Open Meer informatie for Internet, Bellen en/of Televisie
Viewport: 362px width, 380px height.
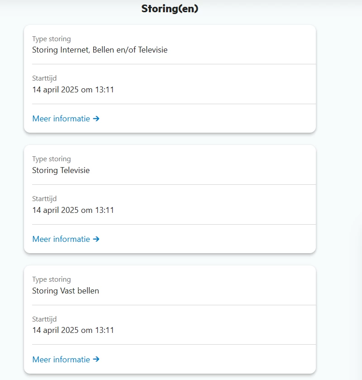(61, 119)
